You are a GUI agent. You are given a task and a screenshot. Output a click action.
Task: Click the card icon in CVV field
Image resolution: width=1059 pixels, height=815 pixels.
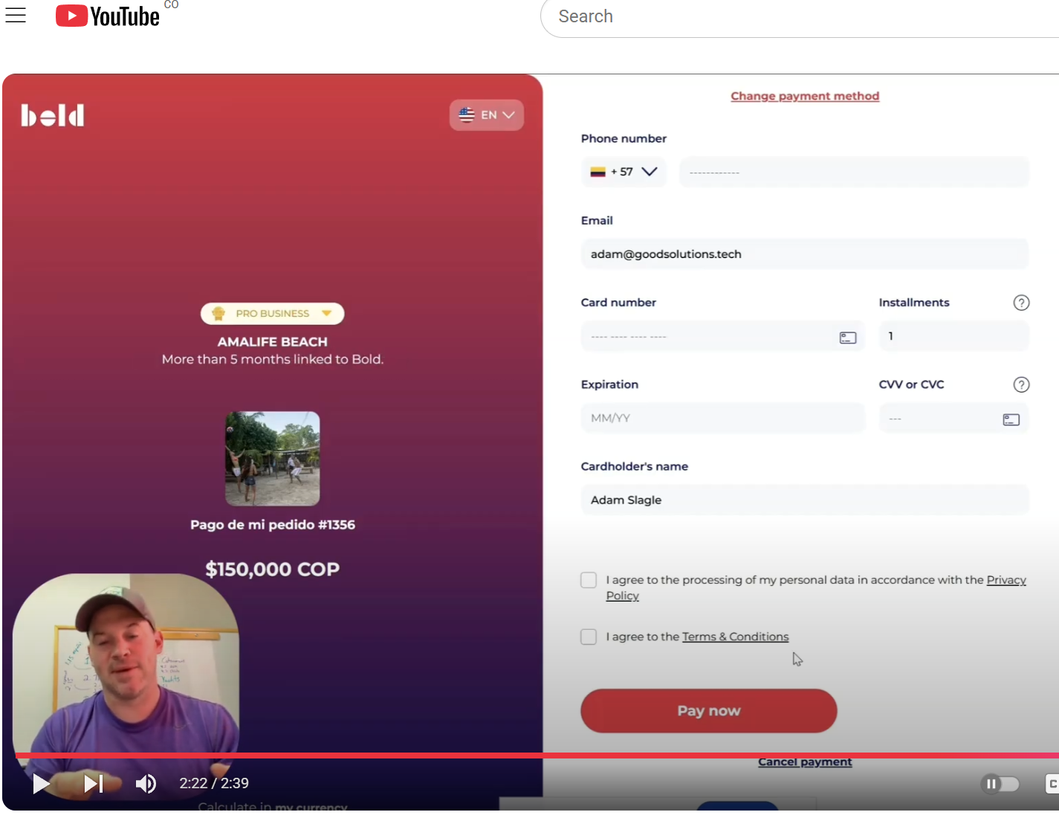click(x=1011, y=419)
